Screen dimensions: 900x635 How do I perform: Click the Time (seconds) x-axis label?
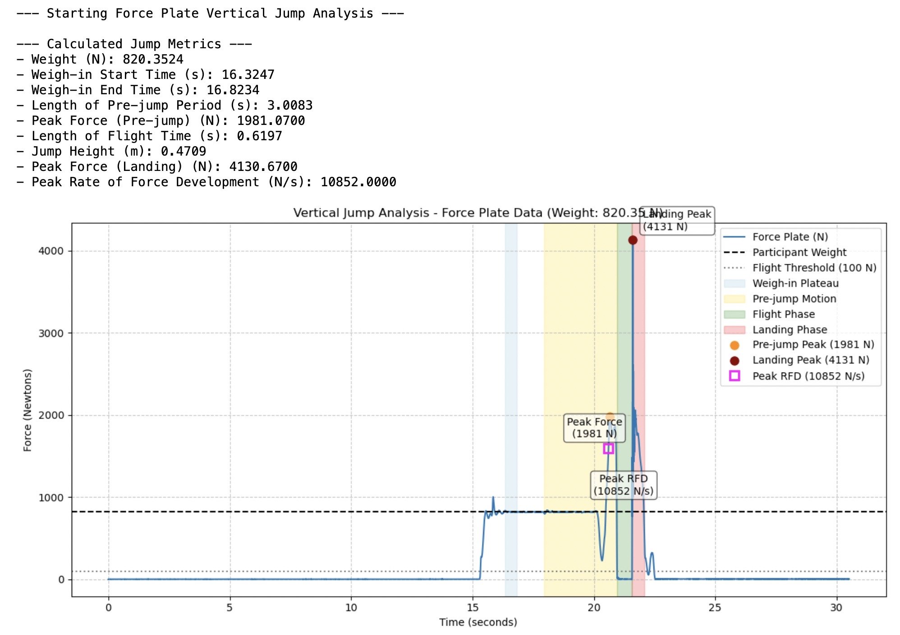pos(478,622)
